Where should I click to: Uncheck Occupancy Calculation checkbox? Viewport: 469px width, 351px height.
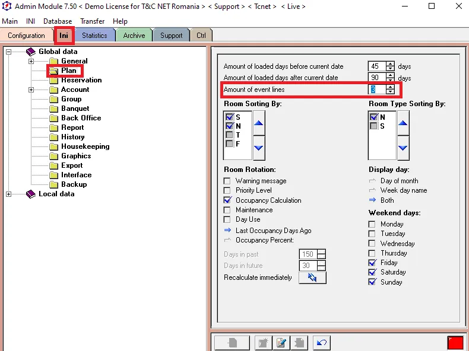coord(227,200)
